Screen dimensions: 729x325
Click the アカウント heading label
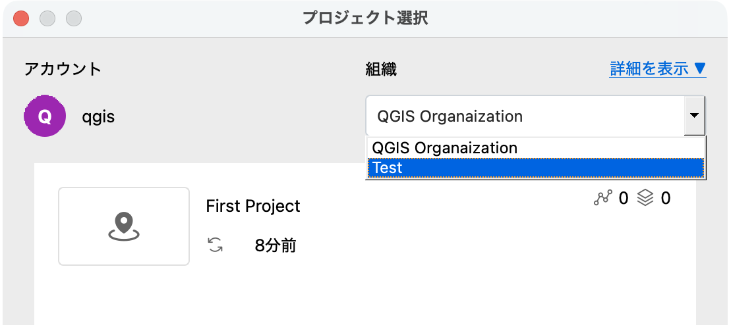(63, 68)
